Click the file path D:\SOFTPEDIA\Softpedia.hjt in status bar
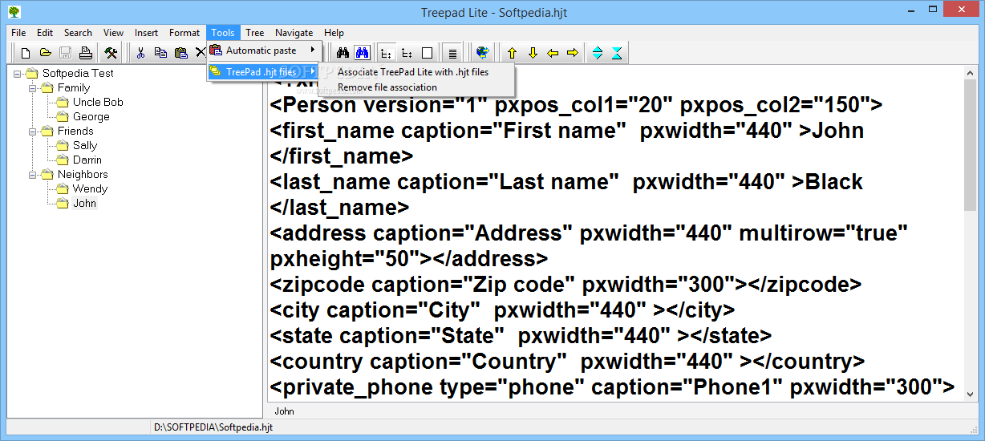This screenshot has height=441, width=985. point(213,427)
